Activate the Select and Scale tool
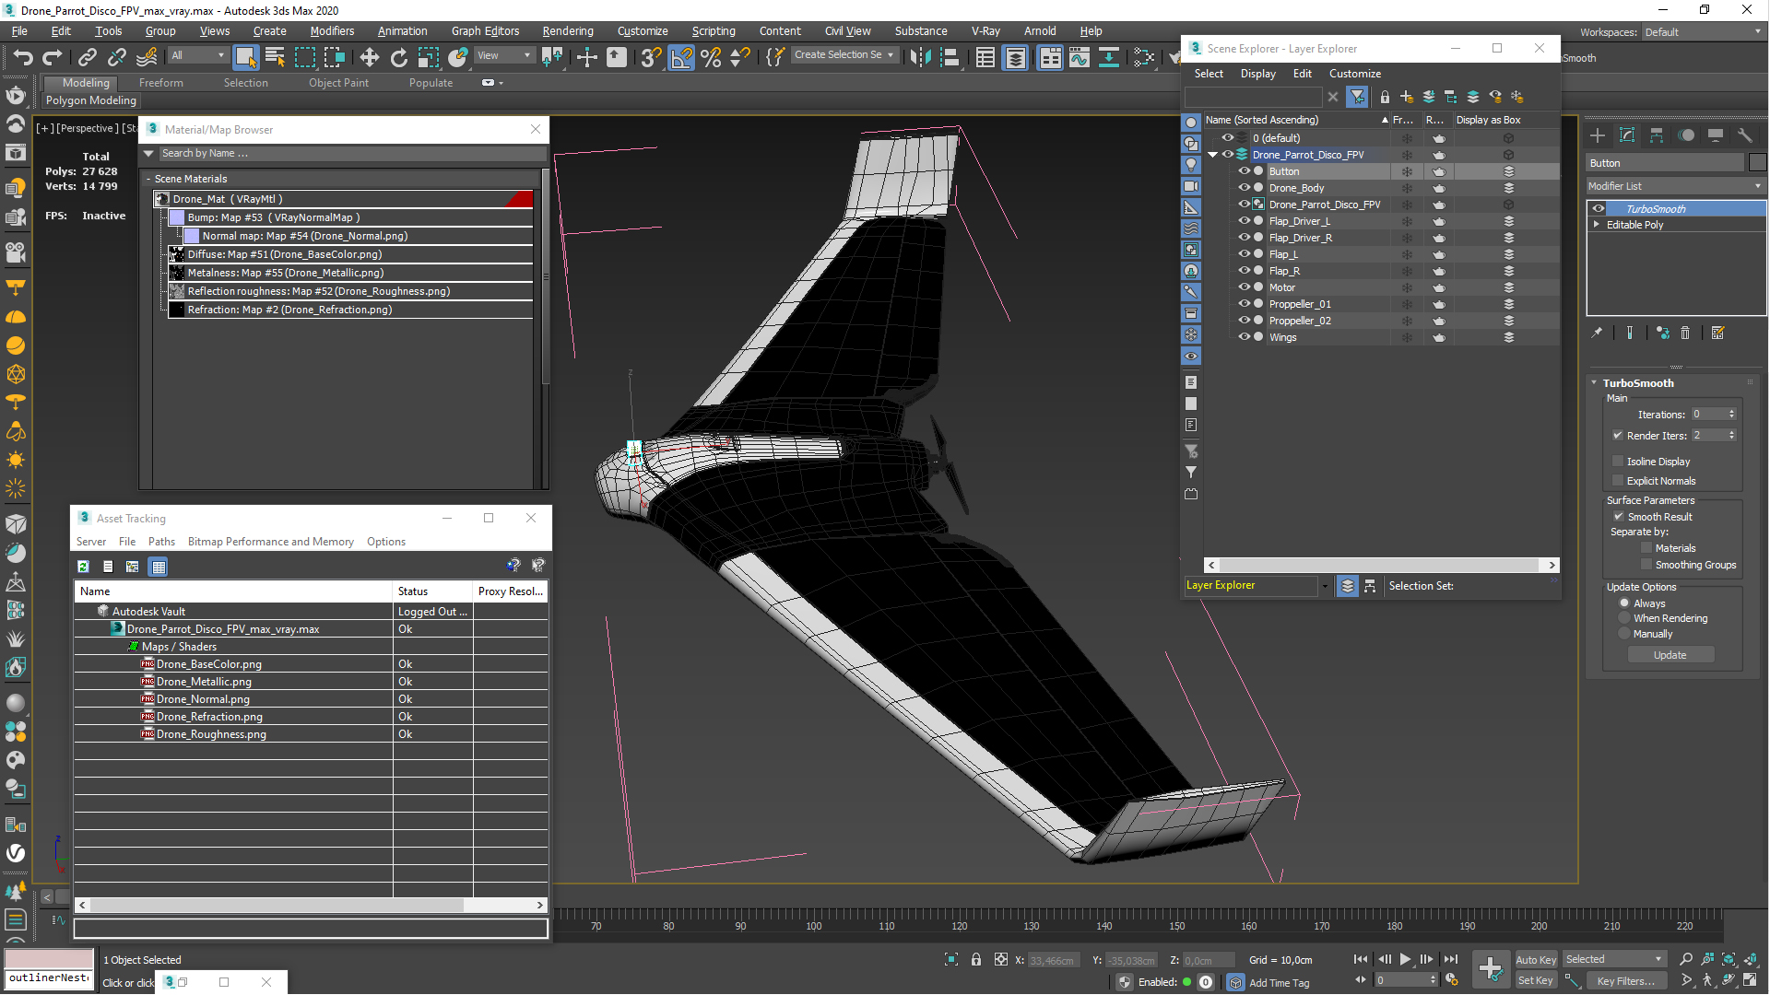Screen dimensions: 1770x995 [428, 57]
